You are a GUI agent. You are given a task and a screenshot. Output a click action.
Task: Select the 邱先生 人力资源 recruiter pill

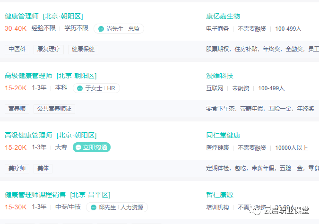pyautogui.click(x=117, y=207)
